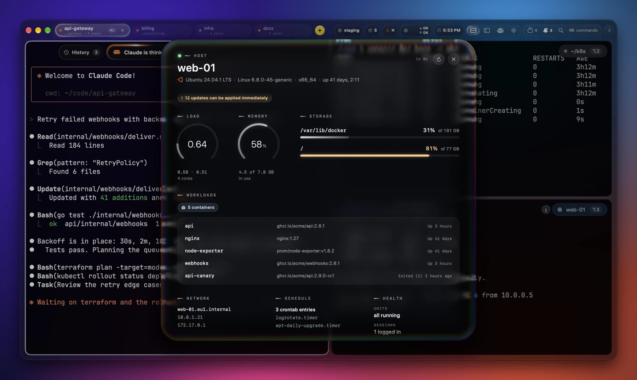Open the info icon beside web-01 pane
This screenshot has height=380, width=637.
pyautogui.click(x=546, y=210)
